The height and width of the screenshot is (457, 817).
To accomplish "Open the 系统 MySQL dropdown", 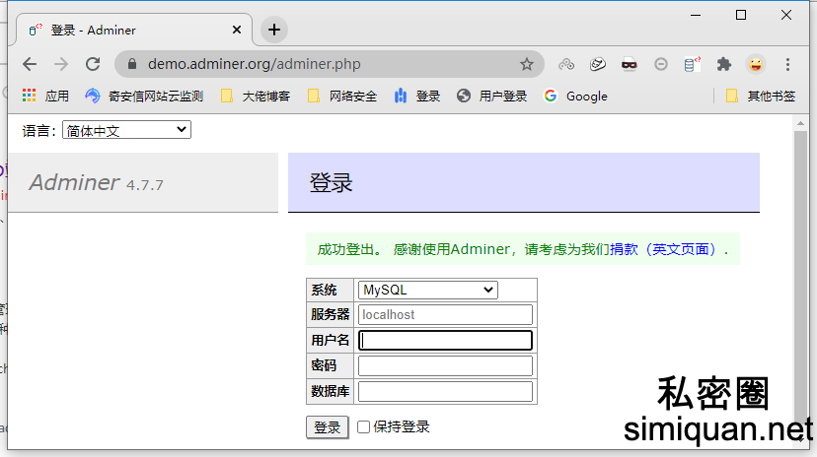I will (427, 290).
